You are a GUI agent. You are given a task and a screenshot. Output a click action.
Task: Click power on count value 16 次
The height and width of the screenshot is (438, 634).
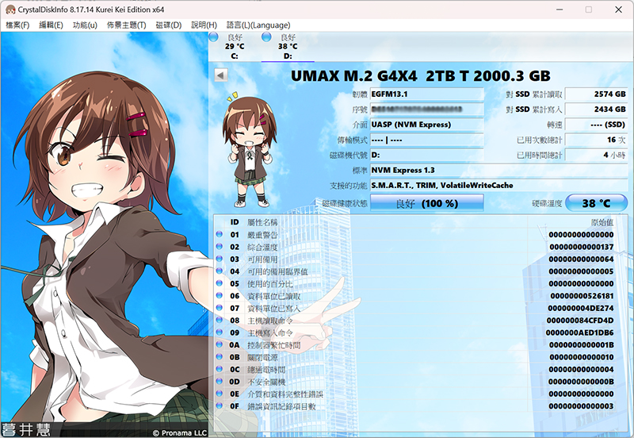tap(597, 140)
